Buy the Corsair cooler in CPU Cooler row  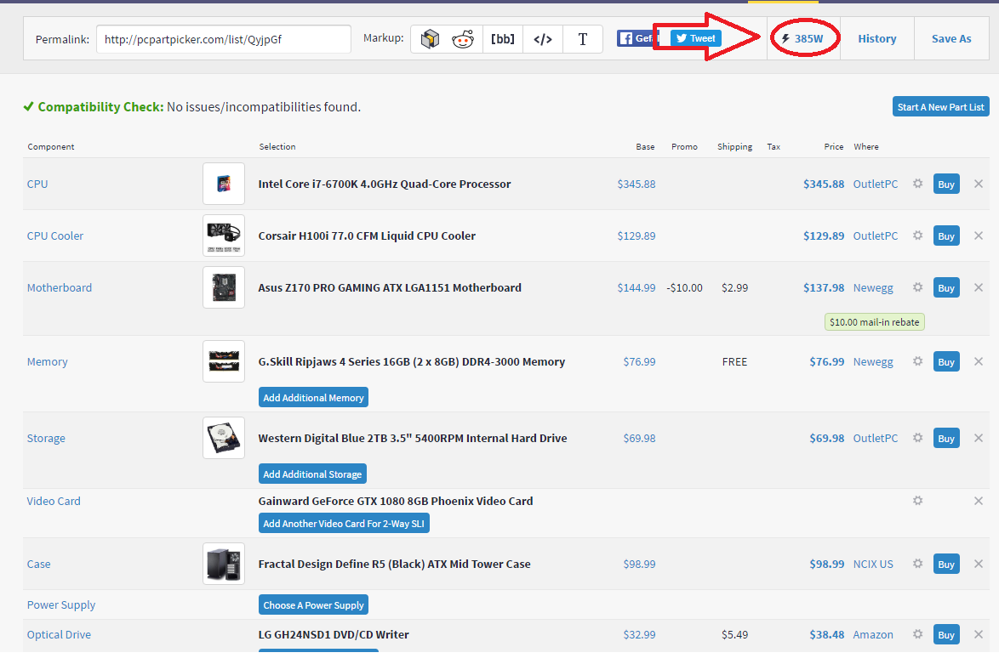(946, 236)
